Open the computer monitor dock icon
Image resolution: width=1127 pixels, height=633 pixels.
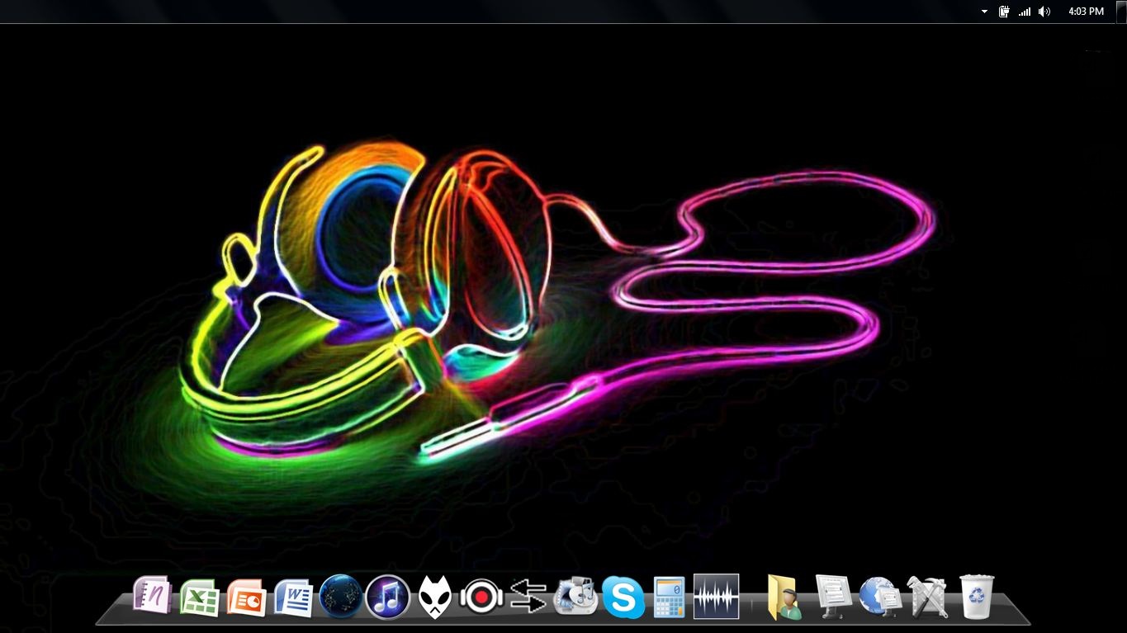click(834, 597)
